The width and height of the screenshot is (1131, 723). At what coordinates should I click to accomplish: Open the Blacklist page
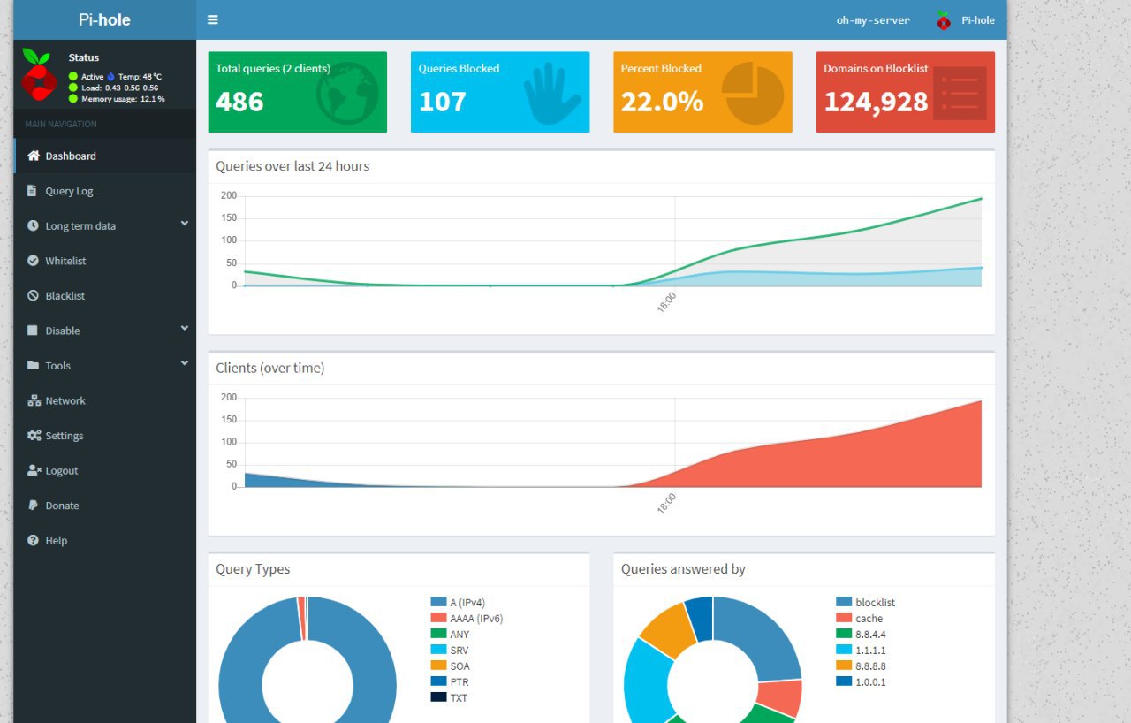[x=104, y=296]
